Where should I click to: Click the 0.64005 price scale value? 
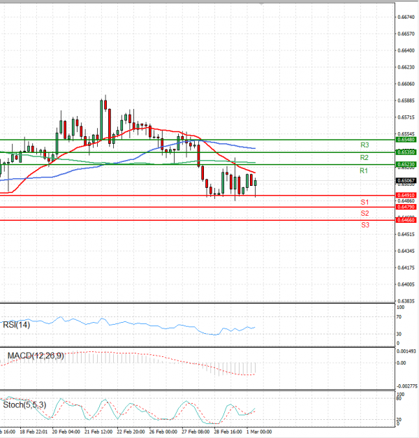tap(406, 284)
